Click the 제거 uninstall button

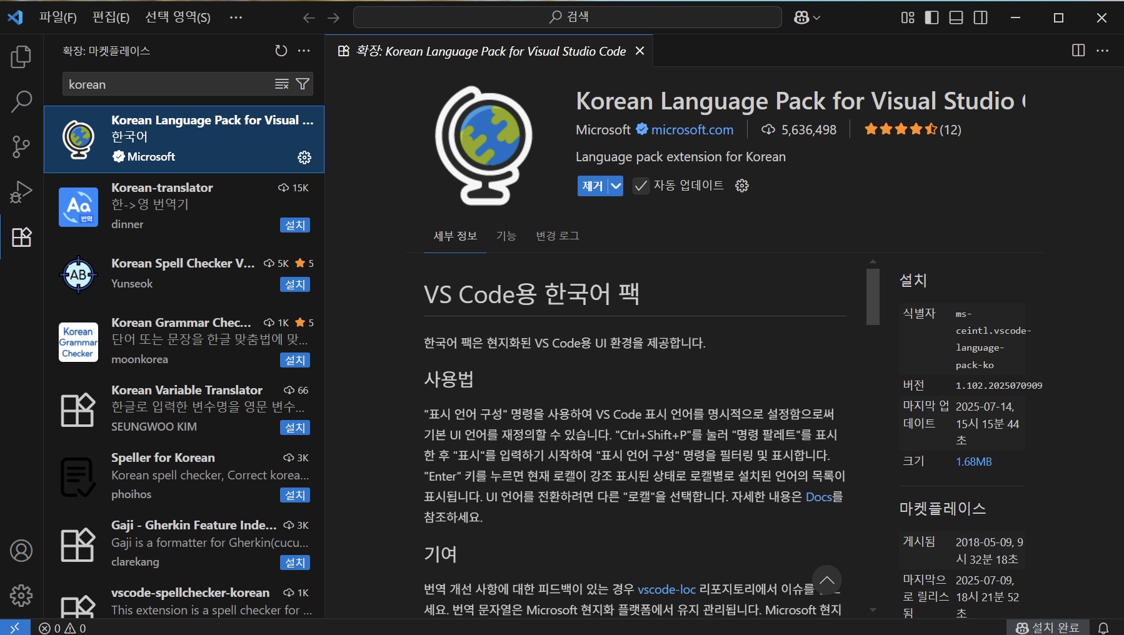[593, 186]
